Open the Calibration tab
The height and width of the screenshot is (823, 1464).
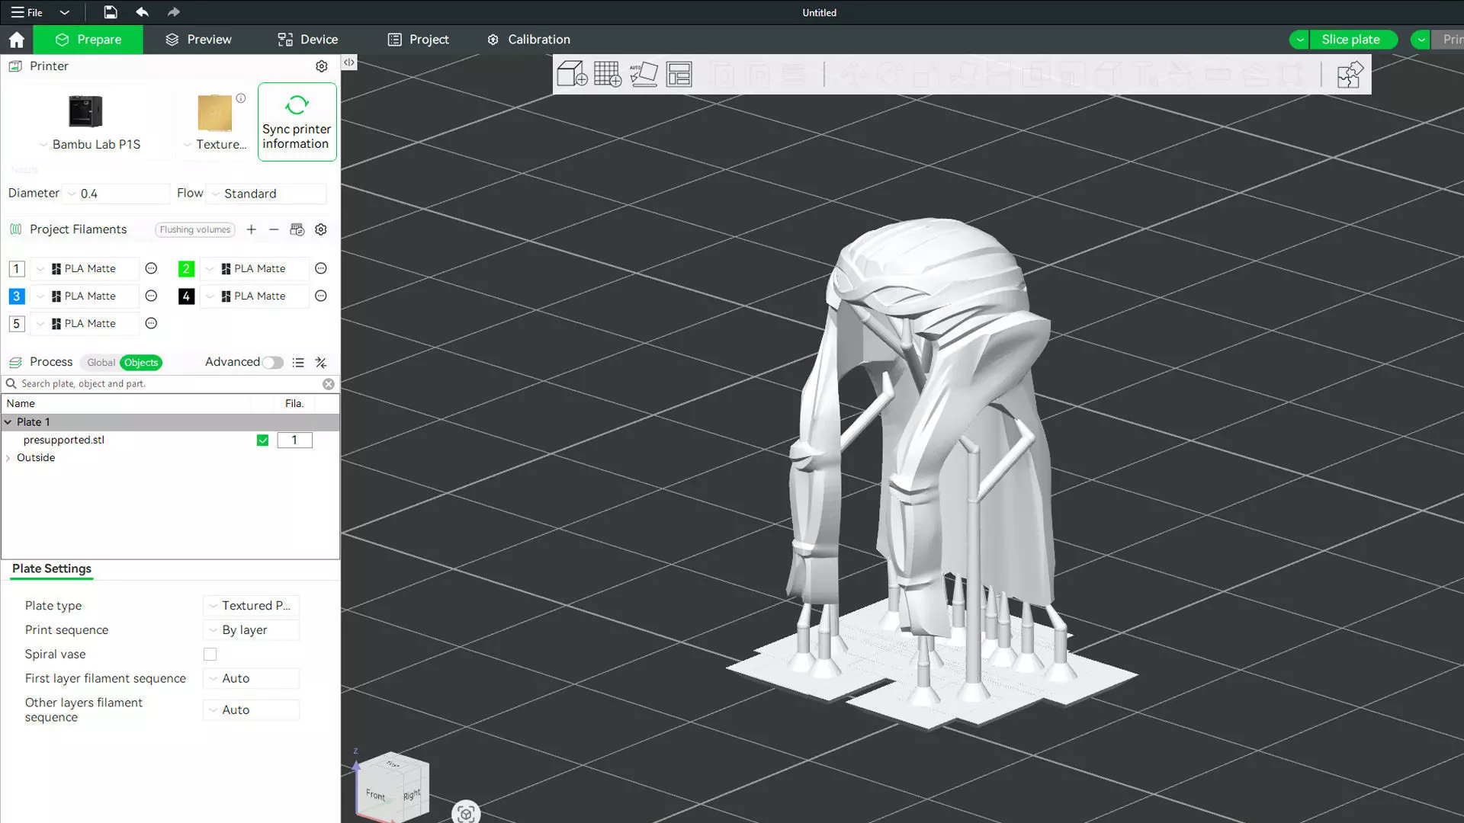528,40
